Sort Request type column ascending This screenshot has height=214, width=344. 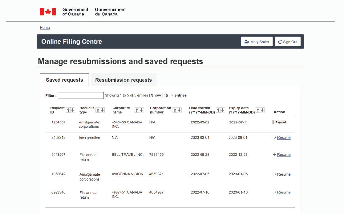pos(97,110)
